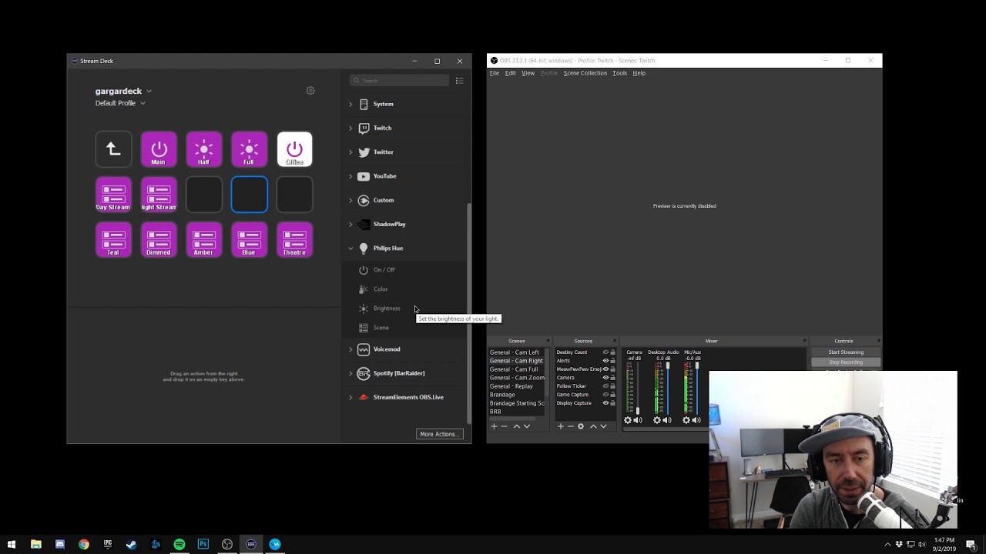Image resolution: width=986 pixels, height=554 pixels.
Task: Open Spotify from the taskbar
Action: (x=179, y=544)
